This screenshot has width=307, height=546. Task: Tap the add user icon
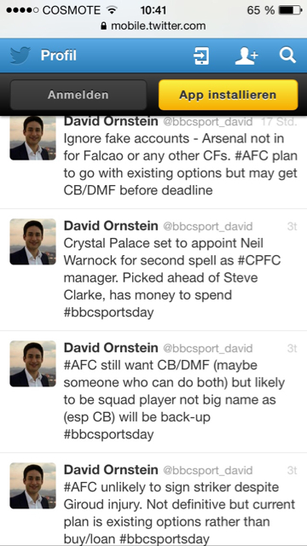click(x=246, y=55)
